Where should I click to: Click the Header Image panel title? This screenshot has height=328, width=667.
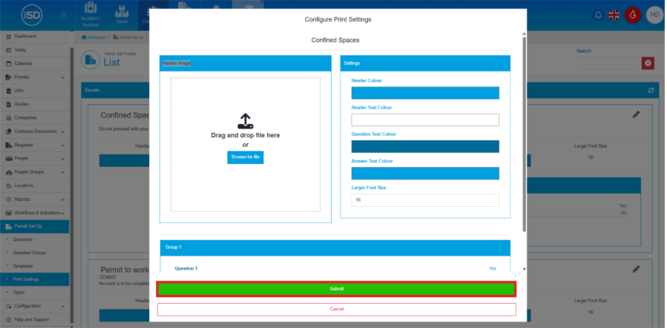point(177,64)
